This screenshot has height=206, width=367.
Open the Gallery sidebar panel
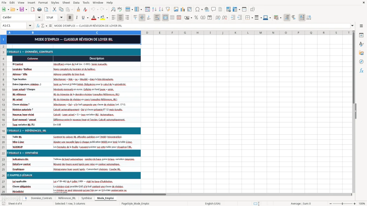[361, 53]
